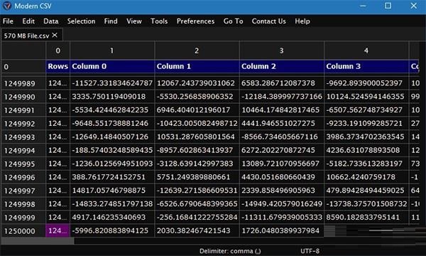Open the Edit menu

coord(28,21)
